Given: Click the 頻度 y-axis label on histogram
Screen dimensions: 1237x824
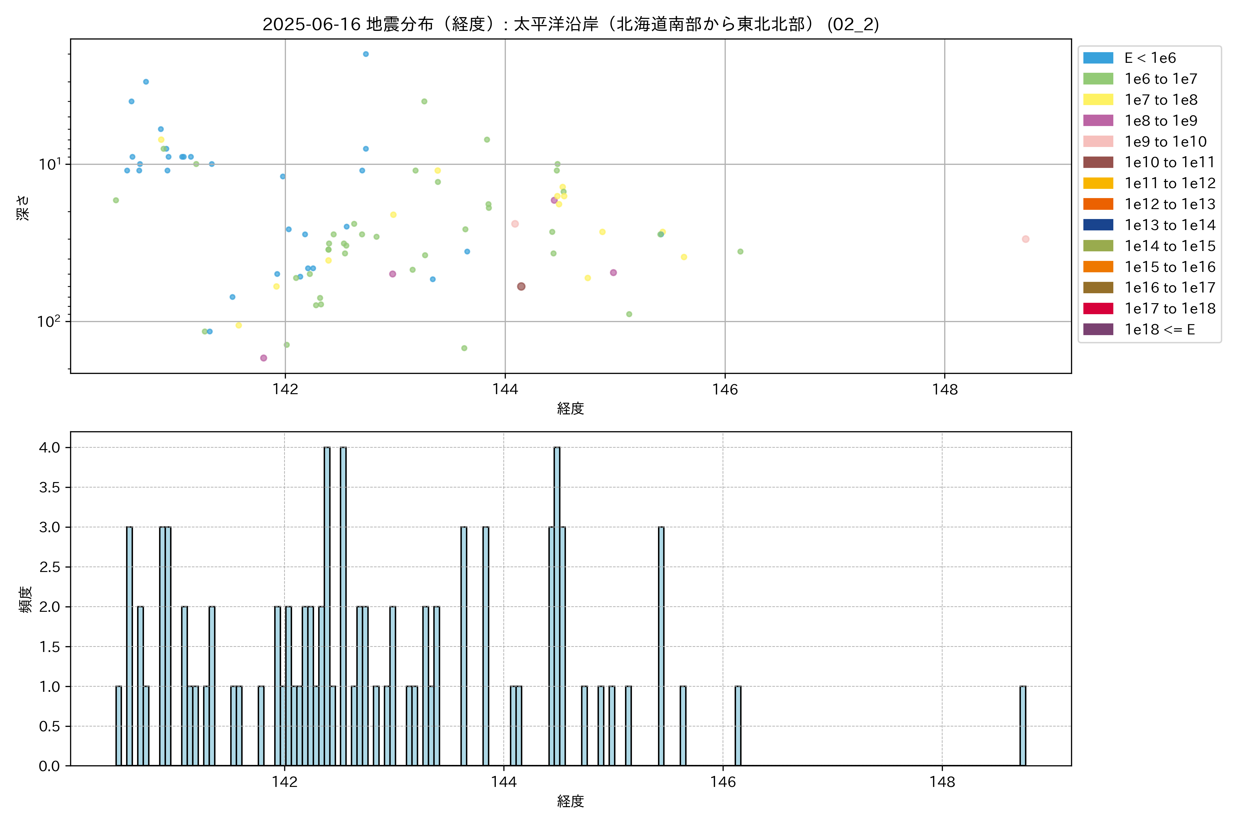Looking at the screenshot, I should pyautogui.click(x=25, y=599).
